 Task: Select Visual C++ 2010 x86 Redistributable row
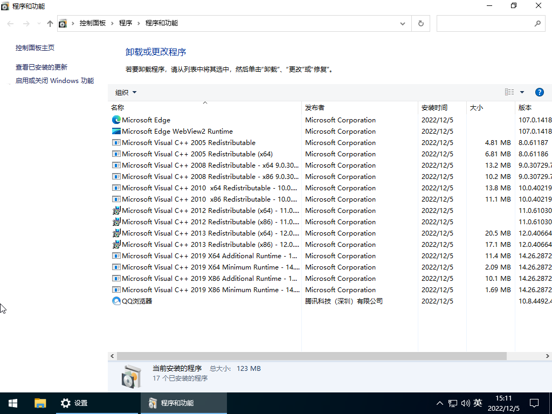point(330,199)
